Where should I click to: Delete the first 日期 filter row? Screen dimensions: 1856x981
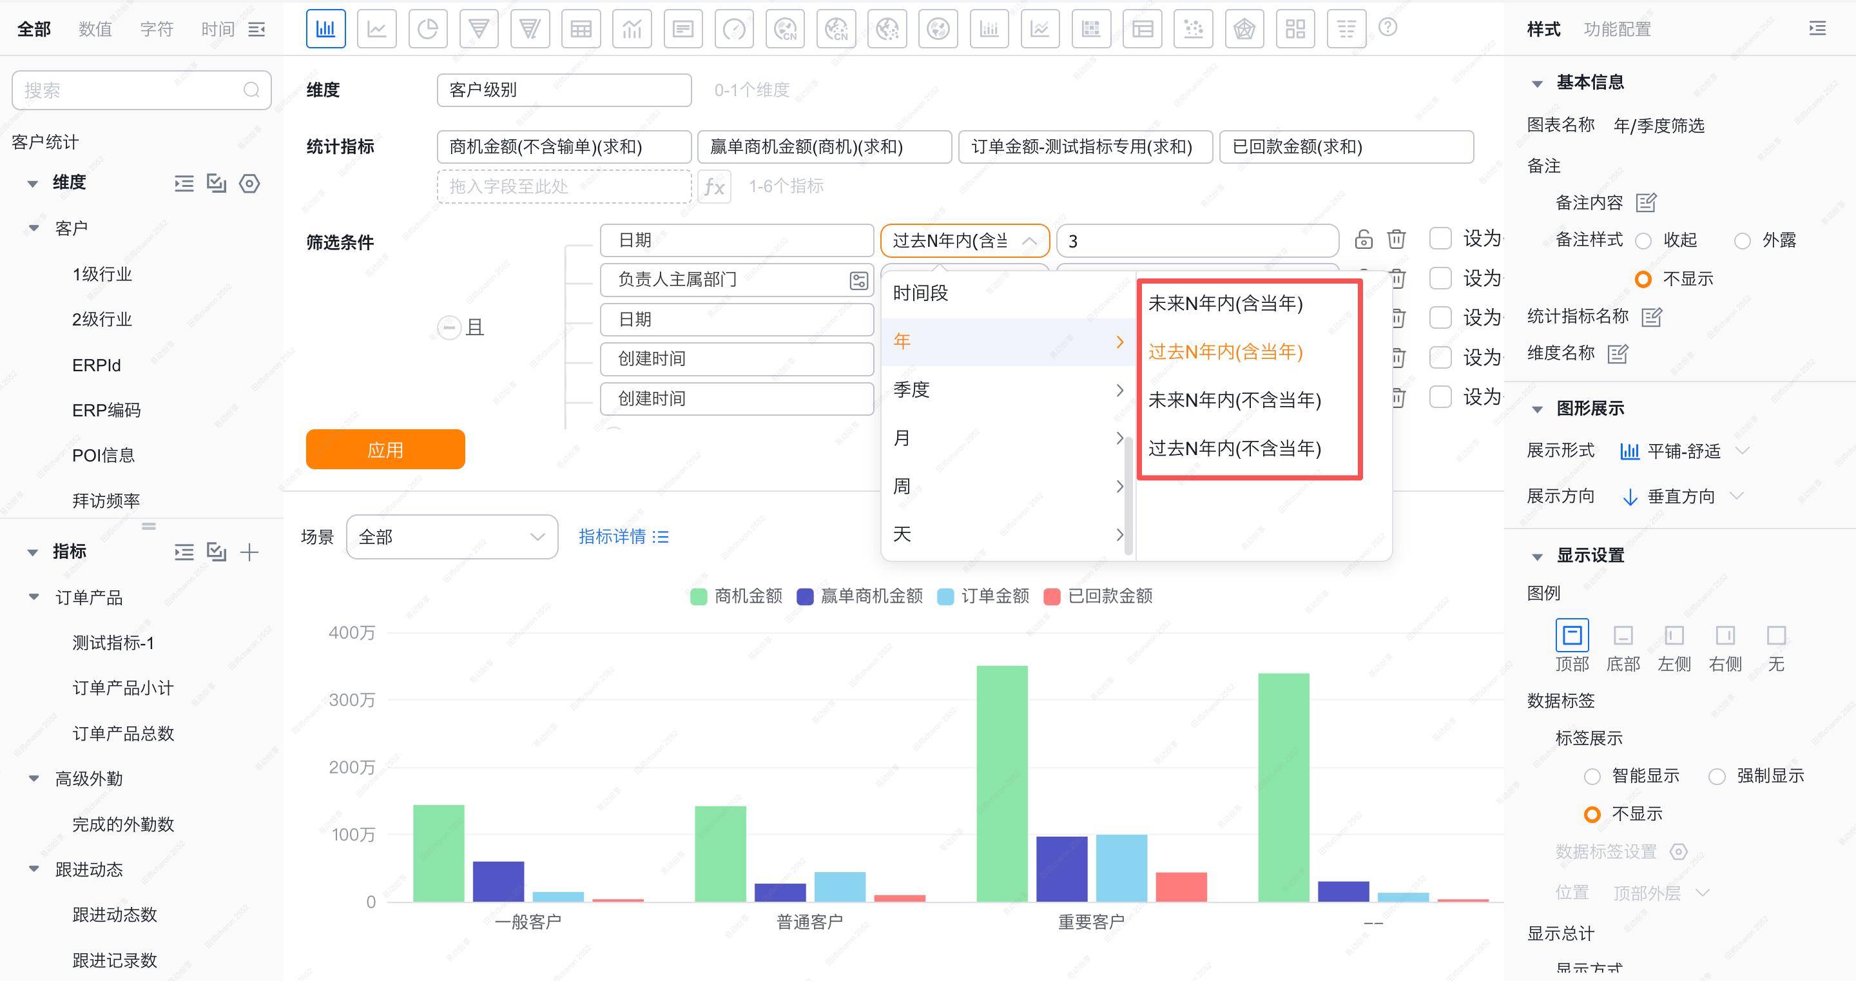[1397, 239]
